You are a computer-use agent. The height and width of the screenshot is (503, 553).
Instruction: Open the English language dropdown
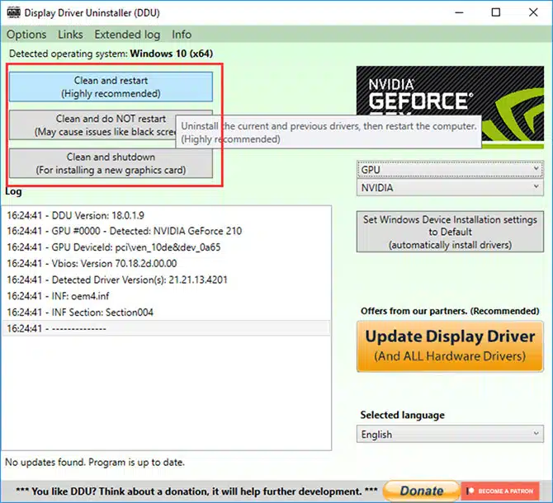click(x=450, y=435)
